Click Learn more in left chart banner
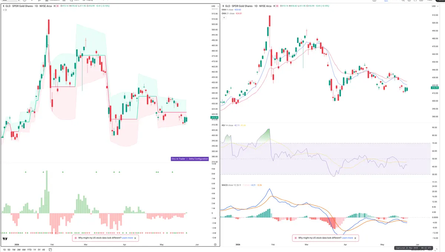 point(127,238)
